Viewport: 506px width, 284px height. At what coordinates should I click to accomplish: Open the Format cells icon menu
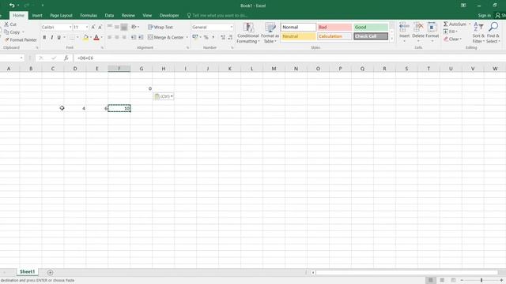[432, 28]
